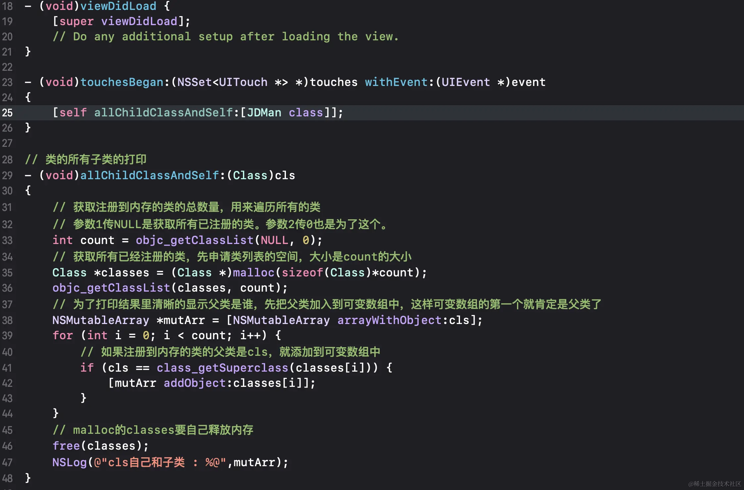Select the addObject: call on line 42

[x=195, y=383]
